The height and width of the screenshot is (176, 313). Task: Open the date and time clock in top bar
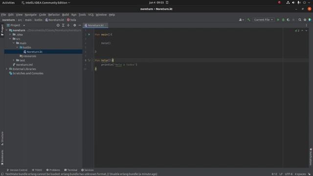[156, 2]
